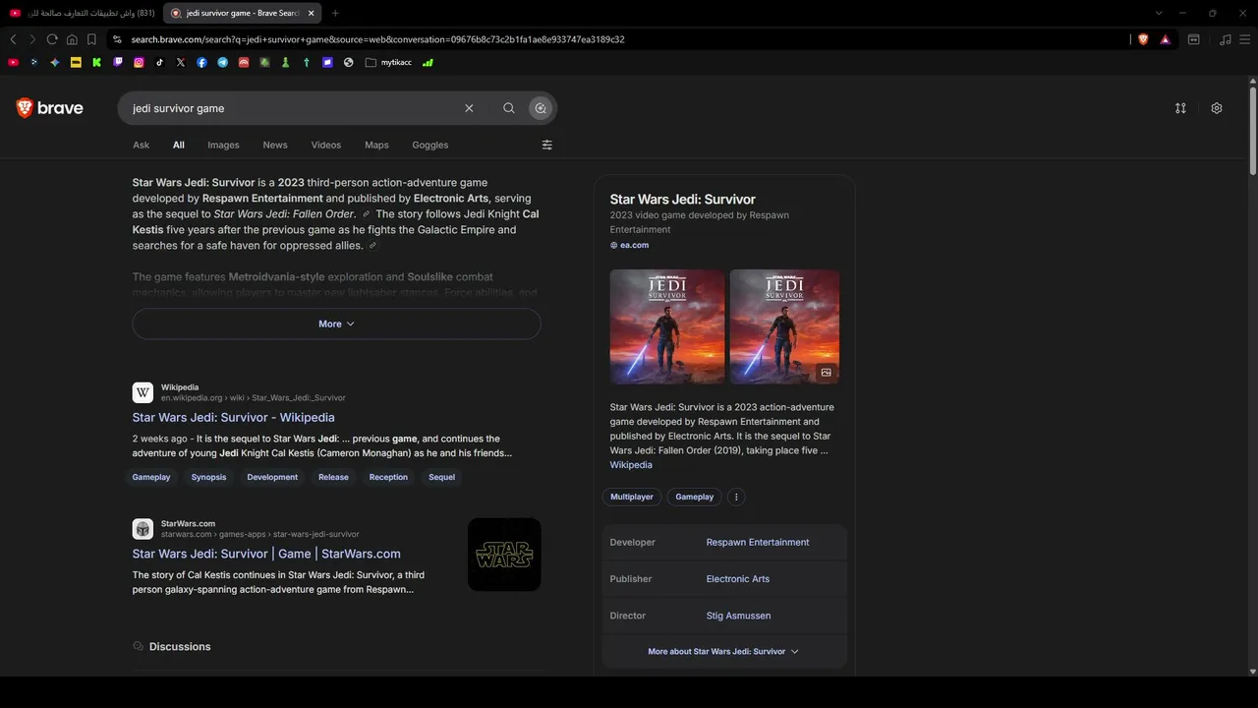Open the Goggles tab
The width and height of the screenshot is (1258, 708).
tap(430, 145)
